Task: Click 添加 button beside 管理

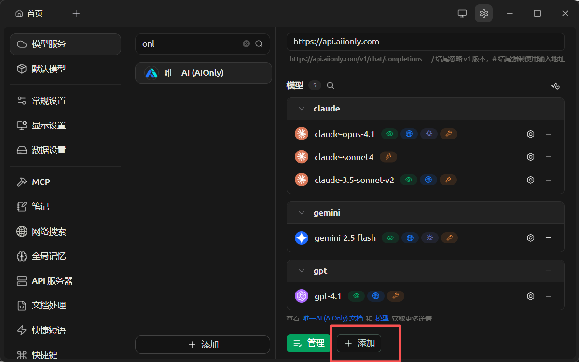Action: pos(359,343)
